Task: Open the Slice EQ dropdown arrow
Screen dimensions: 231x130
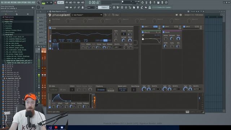Action: (x=156, y=32)
